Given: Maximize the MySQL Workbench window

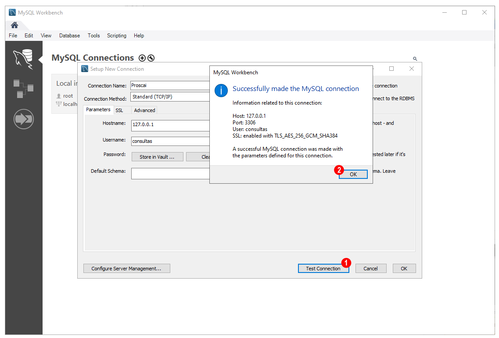Looking at the screenshot, I should click(x=464, y=12).
